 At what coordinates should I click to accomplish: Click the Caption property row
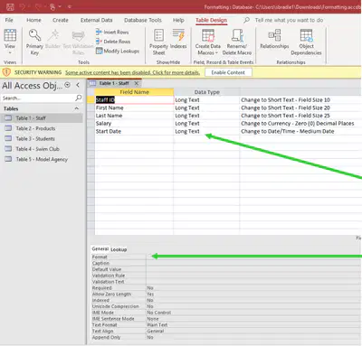click(x=226, y=263)
